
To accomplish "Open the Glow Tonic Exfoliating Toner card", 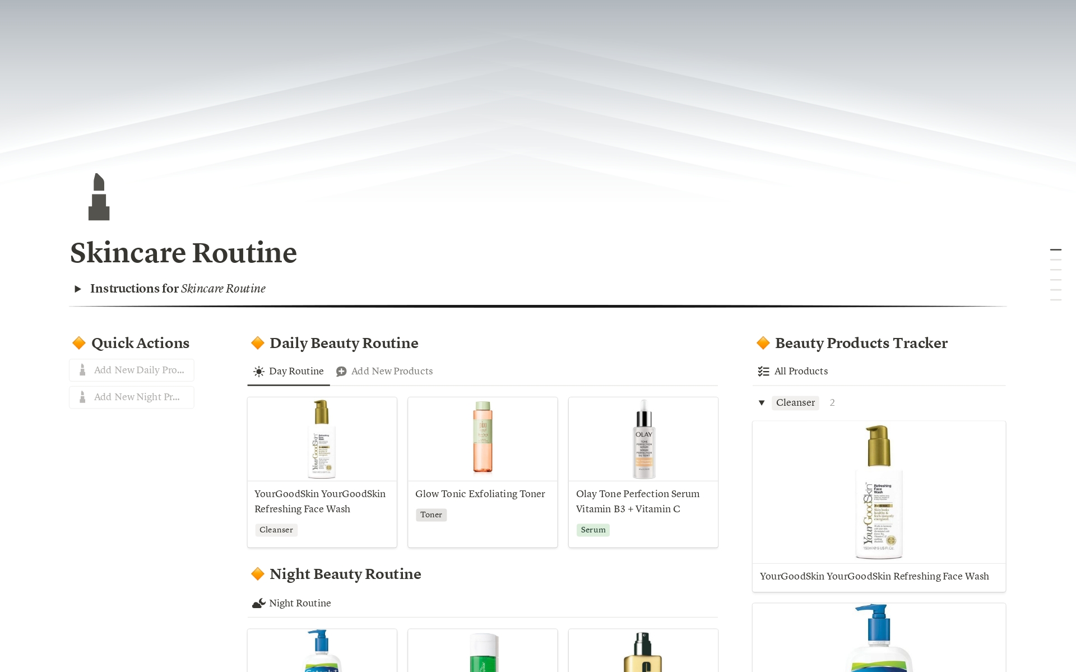I will pyautogui.click(x=482, y=472).
